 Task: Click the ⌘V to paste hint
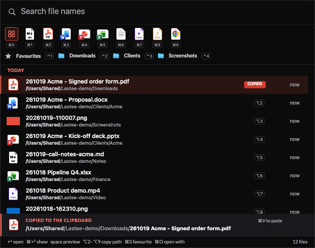click(x=270, y=221)
